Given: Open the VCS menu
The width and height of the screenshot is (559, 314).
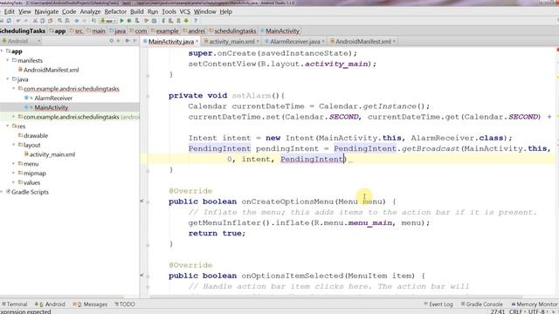Looking at the screenshot, I should click(184, 11).
